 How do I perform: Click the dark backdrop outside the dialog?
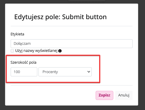(2, 55)
